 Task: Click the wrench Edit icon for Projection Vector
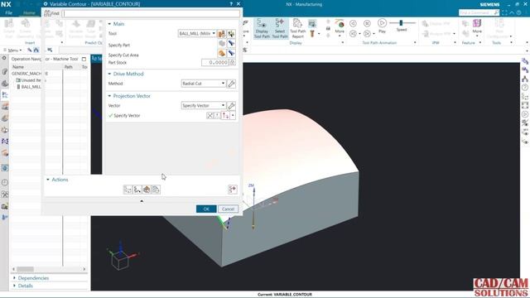pos(231,106)
